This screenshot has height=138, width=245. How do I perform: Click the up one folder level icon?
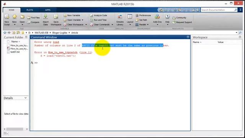[14, 33]
